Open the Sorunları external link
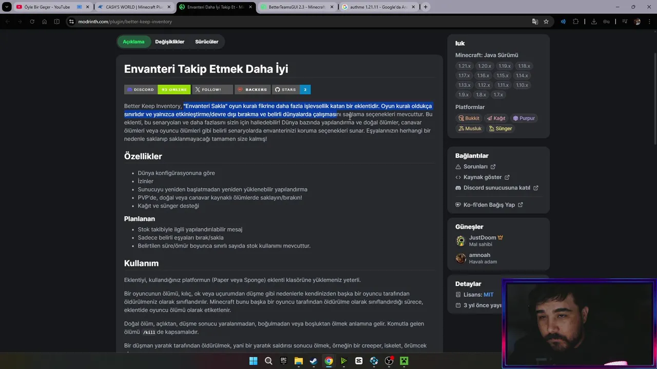 [476, 167]
